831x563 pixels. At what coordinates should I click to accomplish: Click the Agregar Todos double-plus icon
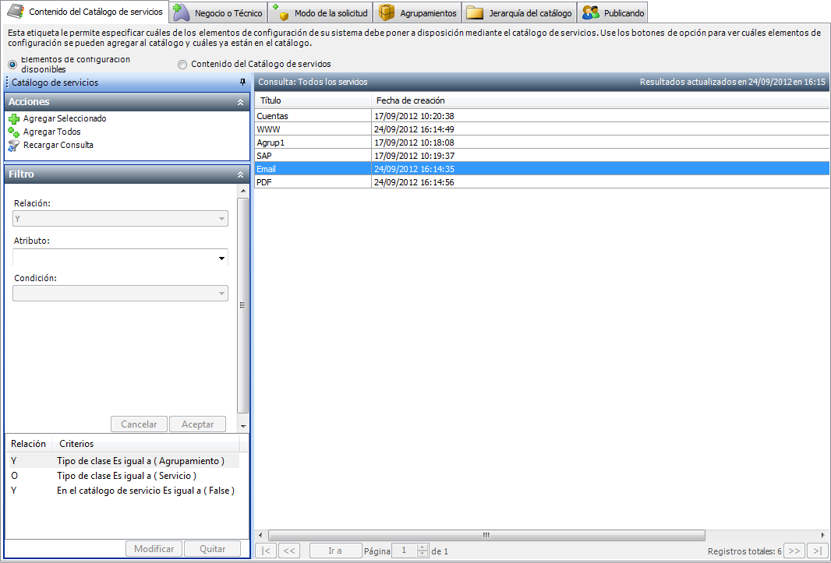pos(14,132)
